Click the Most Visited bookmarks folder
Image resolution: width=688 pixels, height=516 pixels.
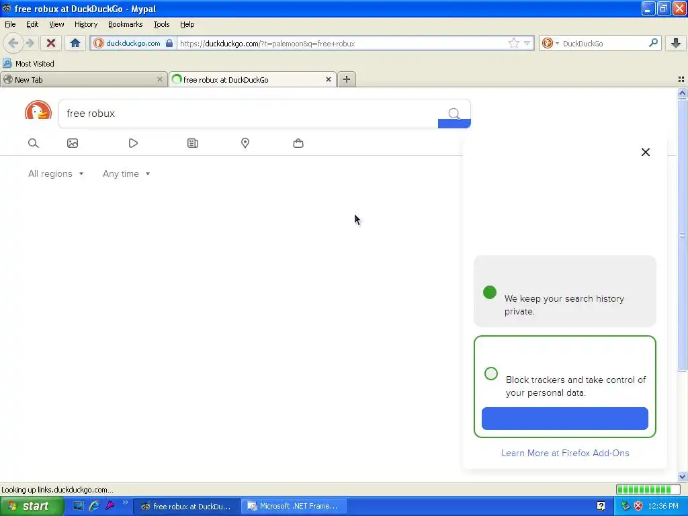coord(28,64)
